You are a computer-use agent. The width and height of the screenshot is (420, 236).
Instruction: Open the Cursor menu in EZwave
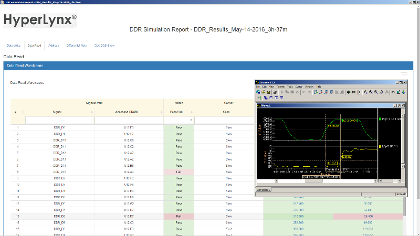tap(299, 87)
